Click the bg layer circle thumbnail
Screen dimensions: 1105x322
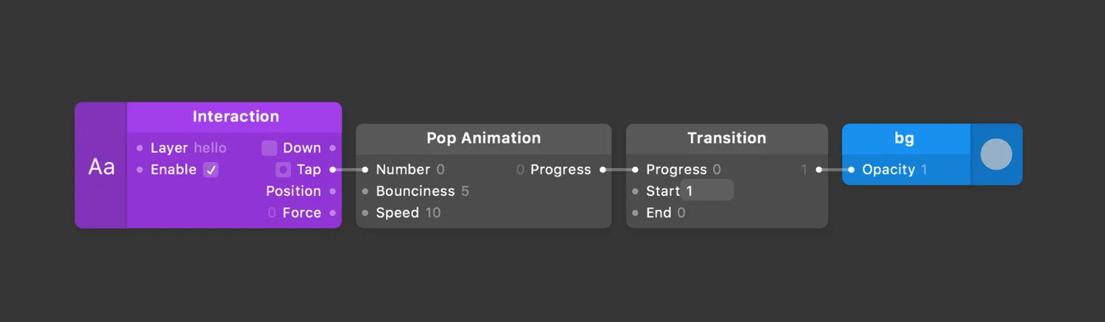click(x=996, y=155)
